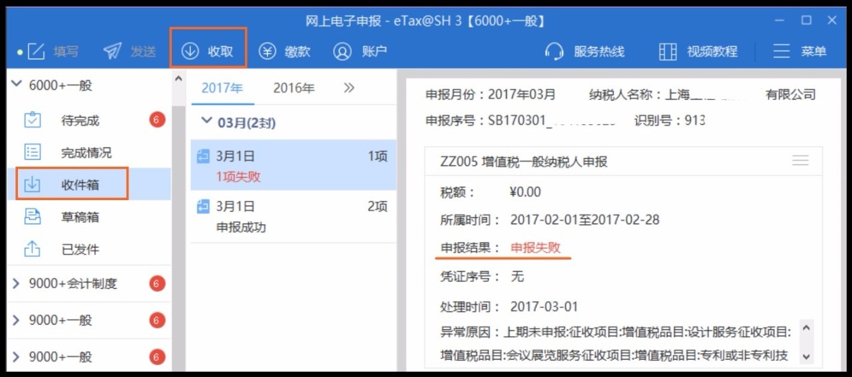Image resolution: width=852 pixels, height=377 pixels.
Task: Click the 异常原因 box scroll-up arrow
Action: (807, 328)
